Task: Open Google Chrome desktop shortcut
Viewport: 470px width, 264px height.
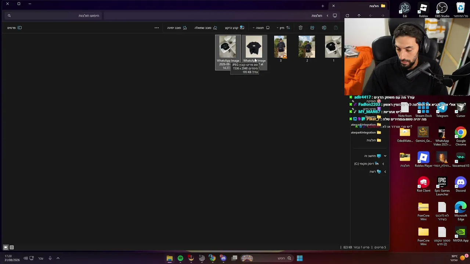Action: tap(460, 136)
